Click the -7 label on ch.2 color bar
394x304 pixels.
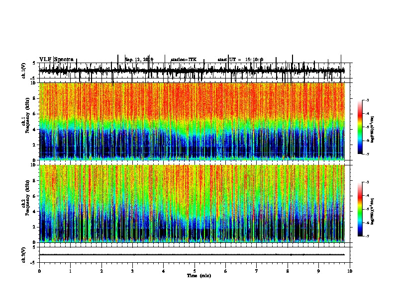(367, 236)
